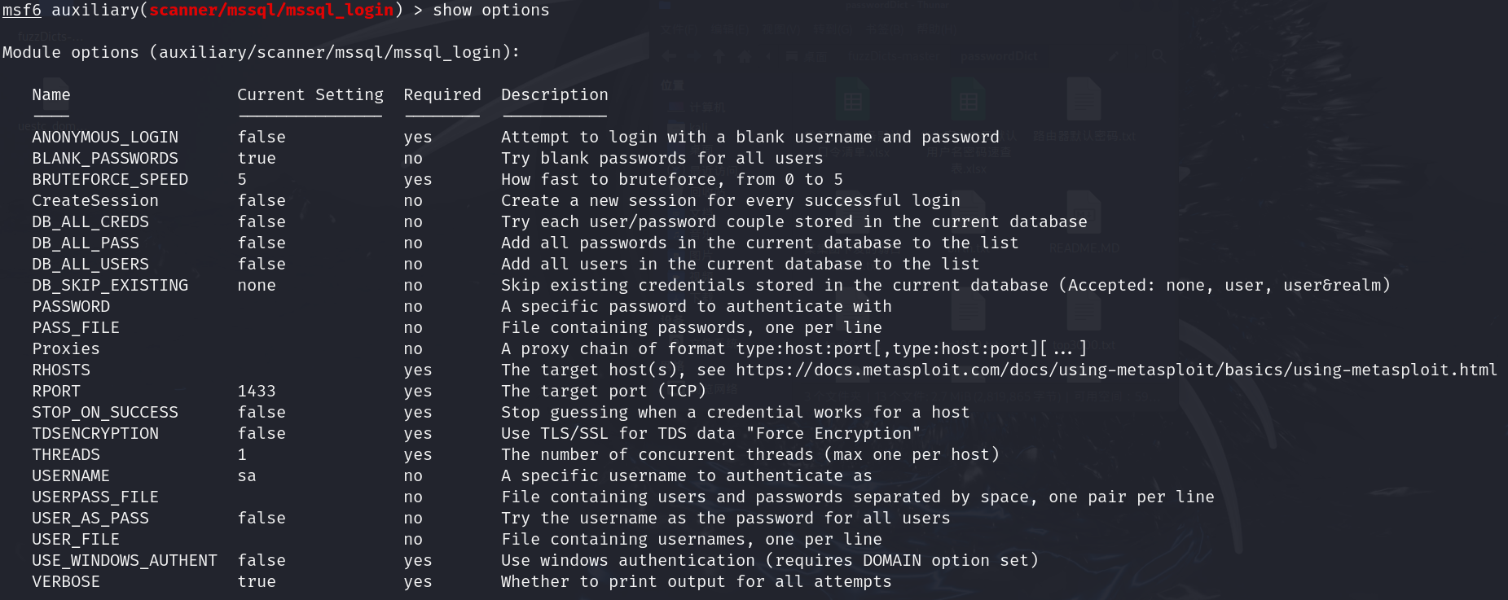Screen dimensions: 1508x600
Task: Click the 'Description' column header
Action: coord(555,94)
